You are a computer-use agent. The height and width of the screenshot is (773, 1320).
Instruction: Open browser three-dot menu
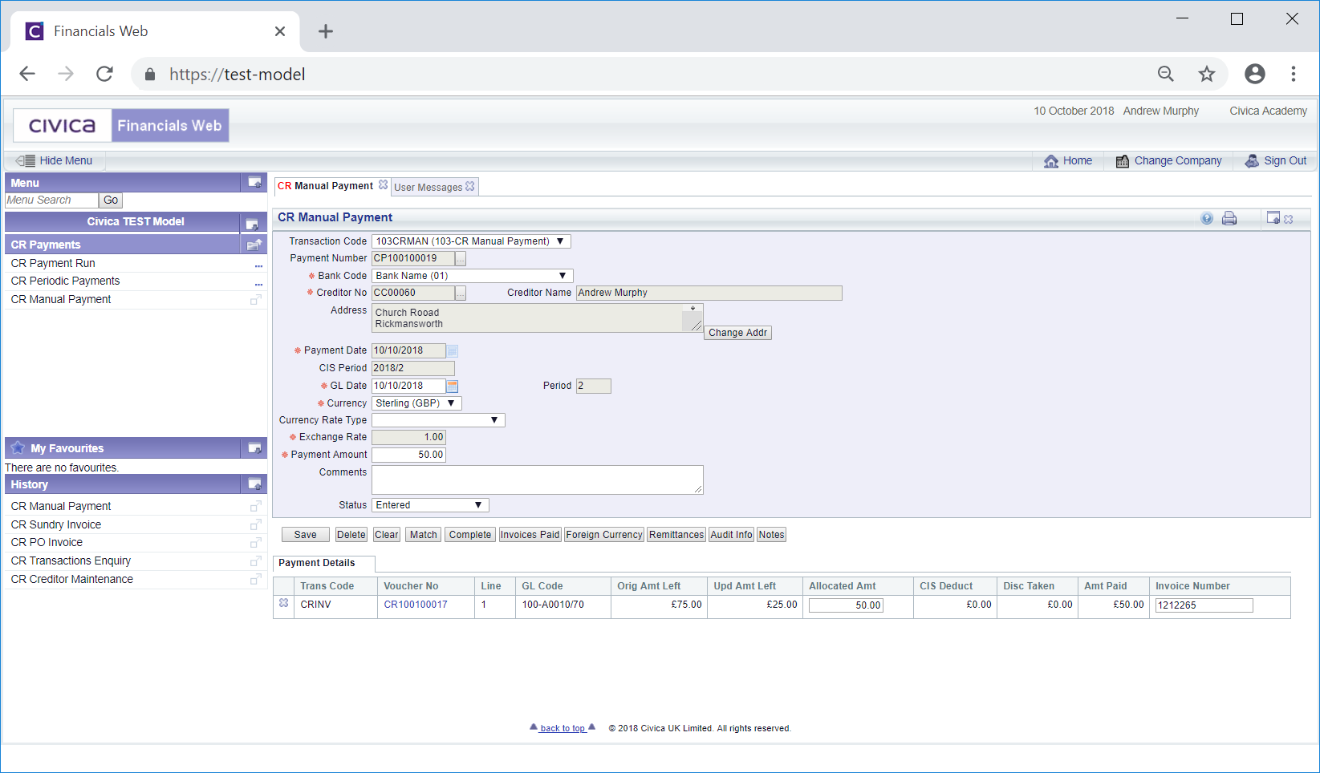(x=1294, y=74)
